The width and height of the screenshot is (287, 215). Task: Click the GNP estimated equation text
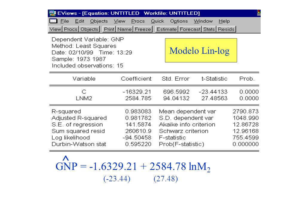tap(133, 165)
